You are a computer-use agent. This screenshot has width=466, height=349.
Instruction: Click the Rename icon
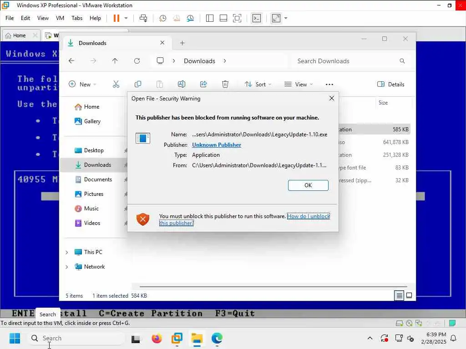tap(181, 84)
